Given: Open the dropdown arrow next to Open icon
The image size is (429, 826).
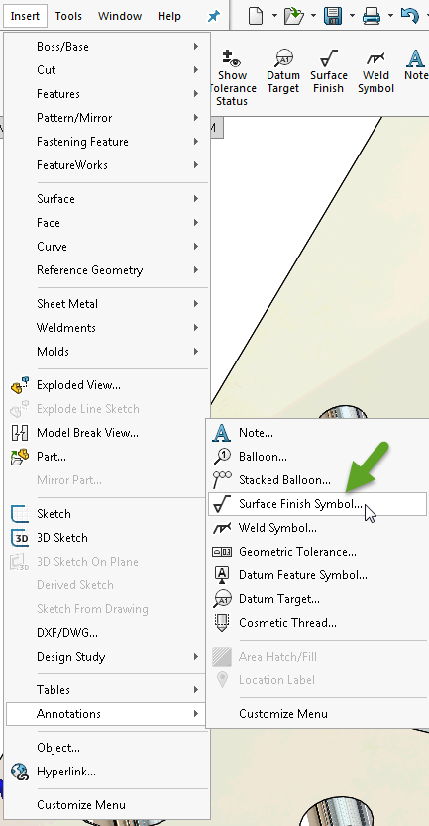Looking at the screenshot, I should [313, 16].
